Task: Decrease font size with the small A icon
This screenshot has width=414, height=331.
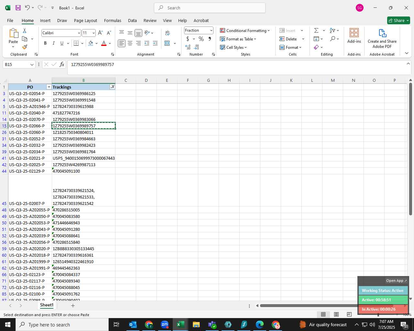Action: [109, 33]
